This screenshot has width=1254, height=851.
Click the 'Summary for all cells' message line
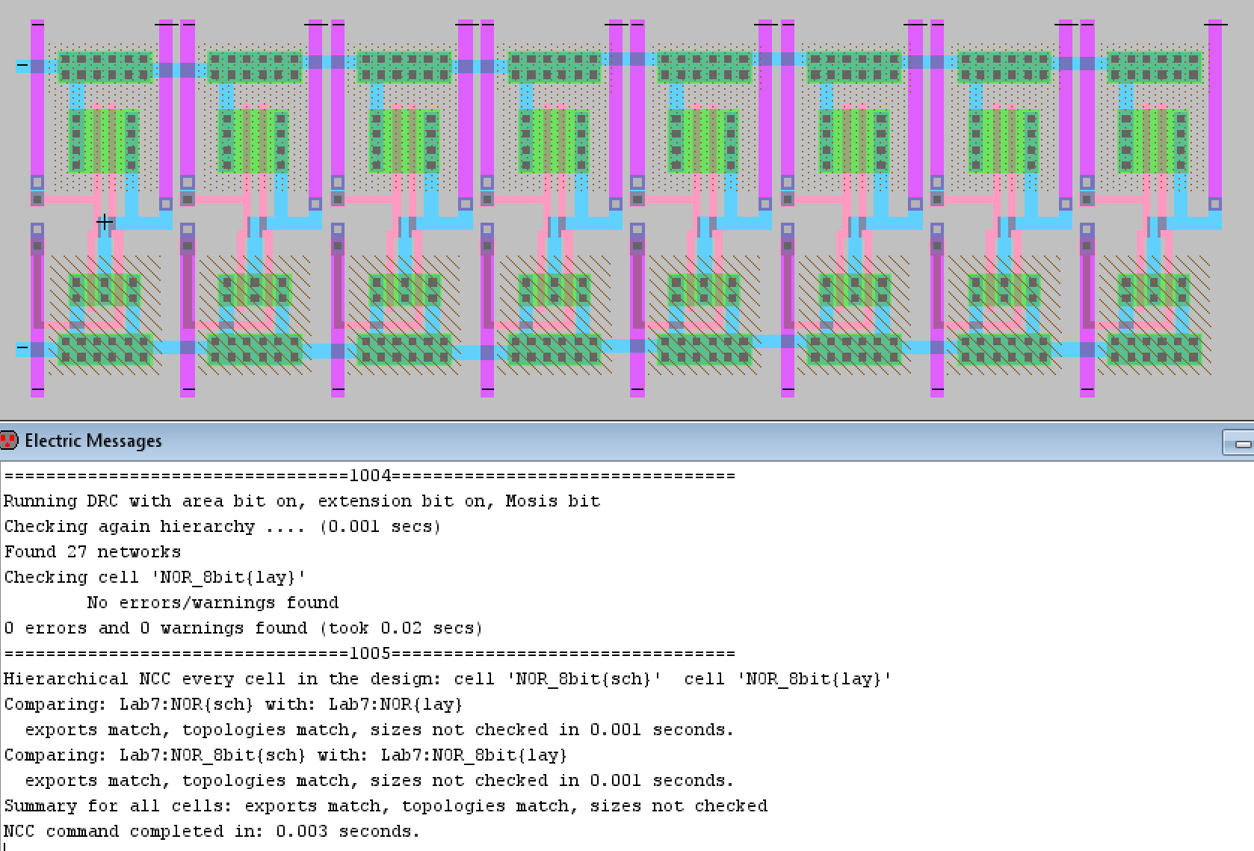(x=386, y=806)
